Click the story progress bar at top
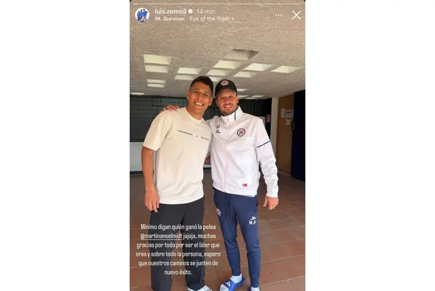 pyautogui.click(x=217, y=4)
